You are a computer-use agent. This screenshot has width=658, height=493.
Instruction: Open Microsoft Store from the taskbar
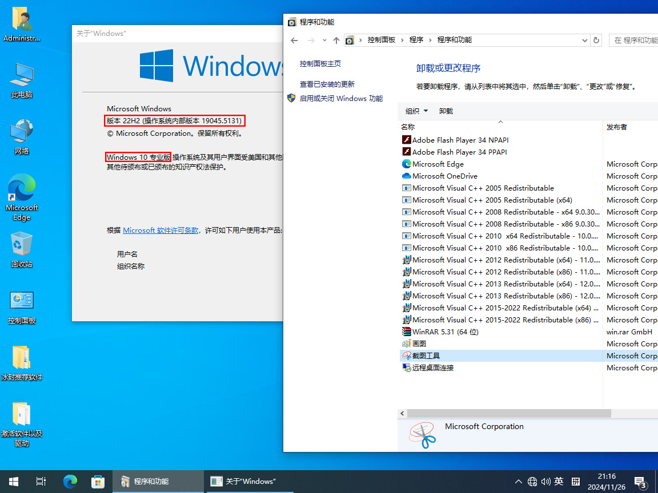(98, 481)
